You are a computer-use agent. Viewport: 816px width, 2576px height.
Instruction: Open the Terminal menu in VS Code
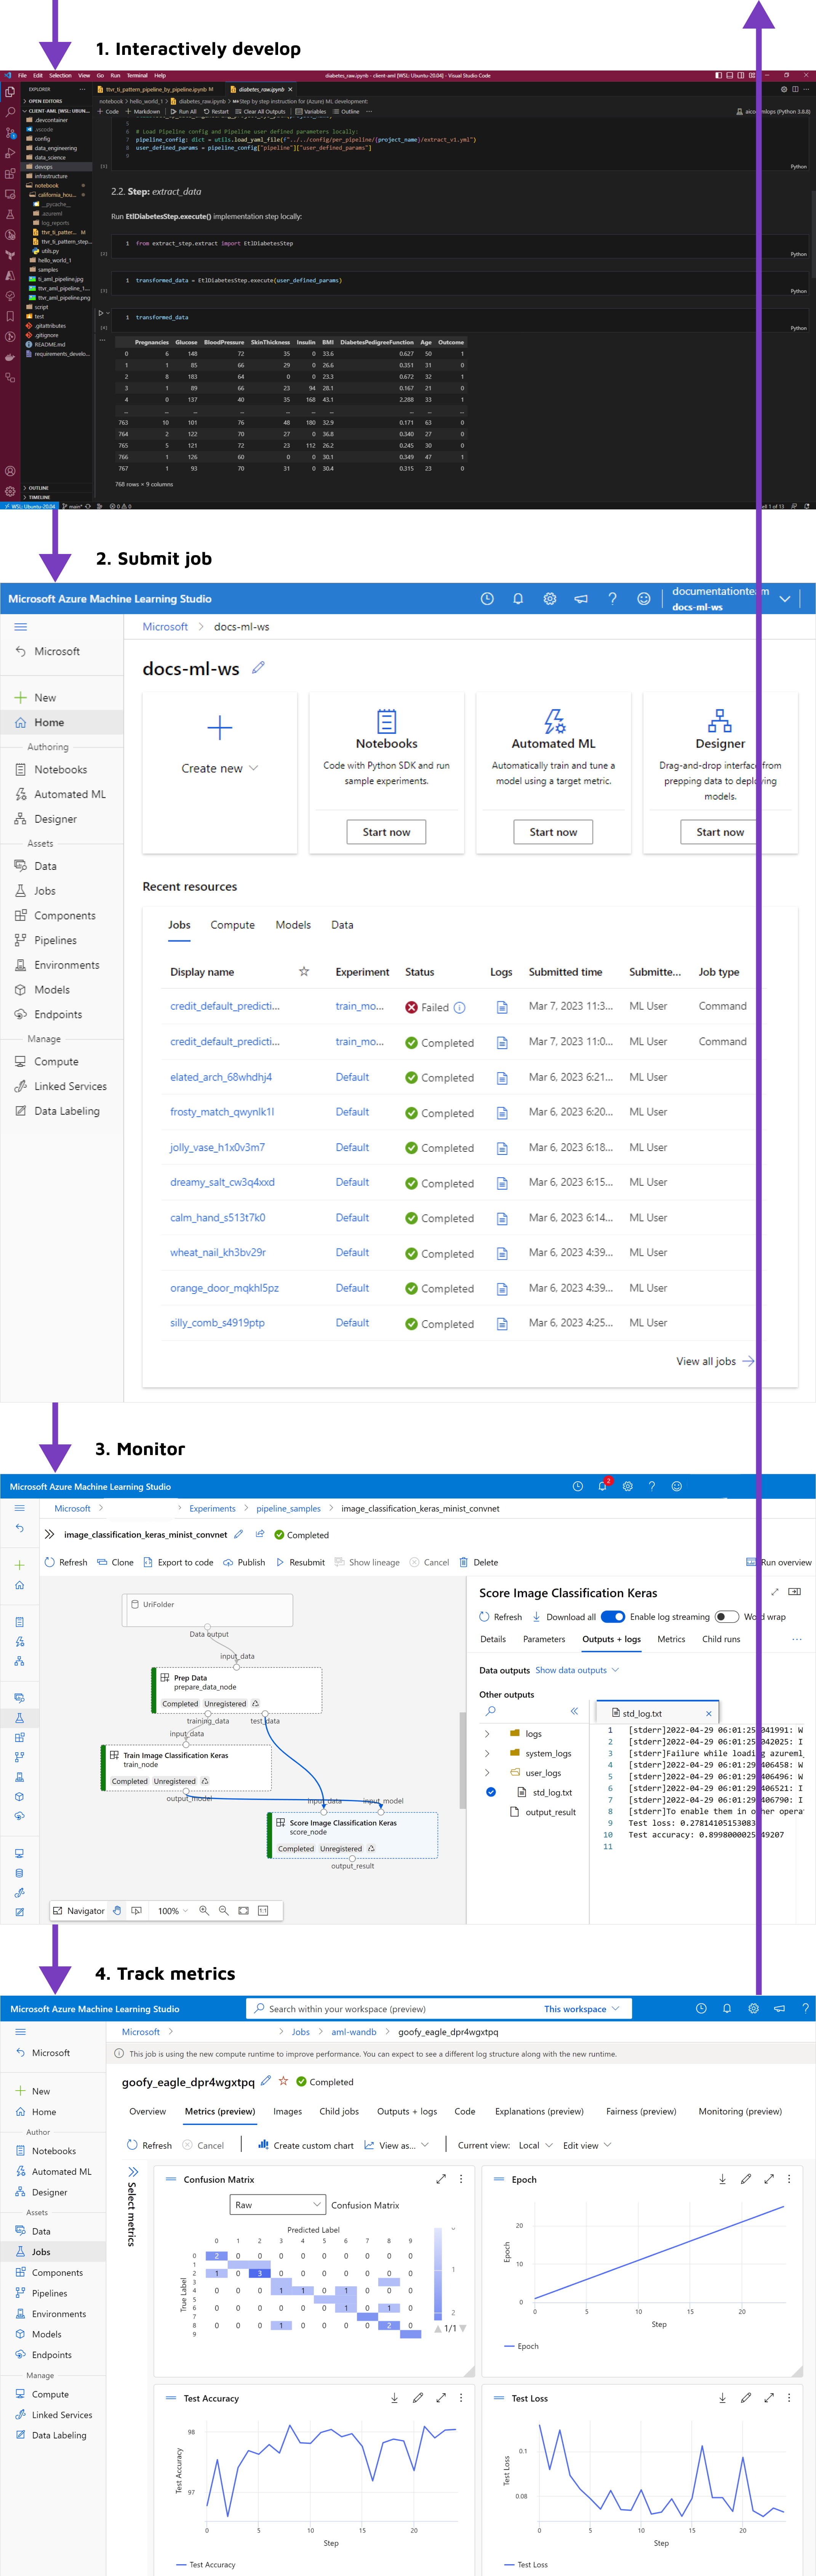tap(137, 75)
